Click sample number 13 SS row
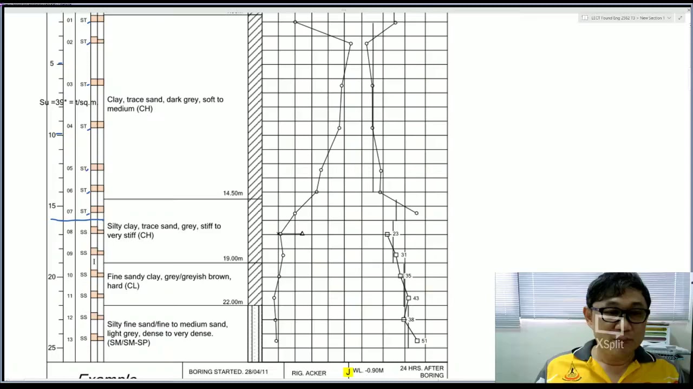 [x=77, y=339]
